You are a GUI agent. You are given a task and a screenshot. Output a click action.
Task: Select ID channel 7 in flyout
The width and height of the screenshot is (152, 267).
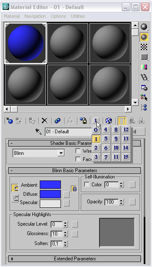[x=106, y=157]
